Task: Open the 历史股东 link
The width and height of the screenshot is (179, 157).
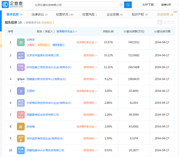Action: [x=47, y=22]
